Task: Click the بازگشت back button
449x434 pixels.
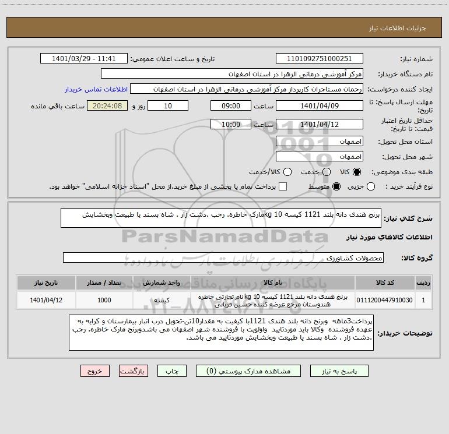Action: tap(134, 371)
